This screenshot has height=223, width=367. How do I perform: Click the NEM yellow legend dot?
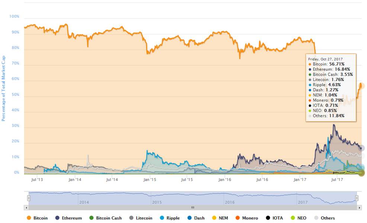pos(214,218)
